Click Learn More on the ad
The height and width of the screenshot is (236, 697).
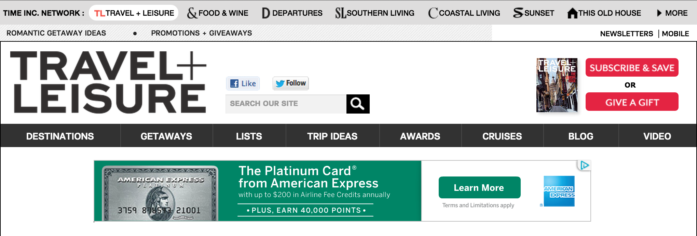tap(479, 187)
